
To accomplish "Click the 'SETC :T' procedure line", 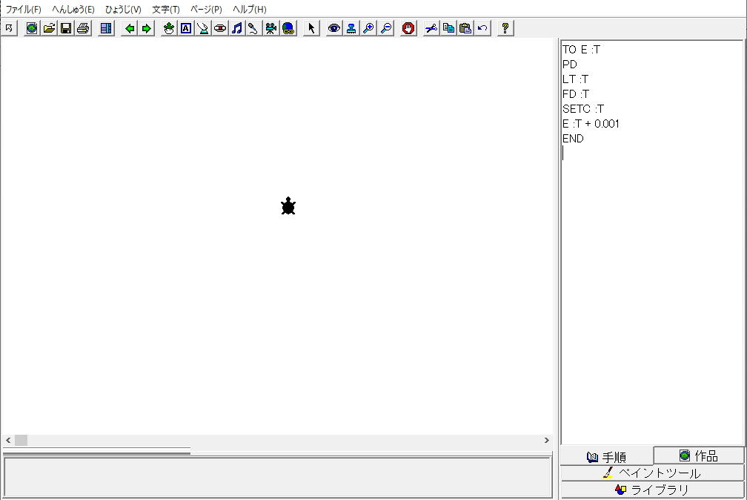I will tap(583, 109).
